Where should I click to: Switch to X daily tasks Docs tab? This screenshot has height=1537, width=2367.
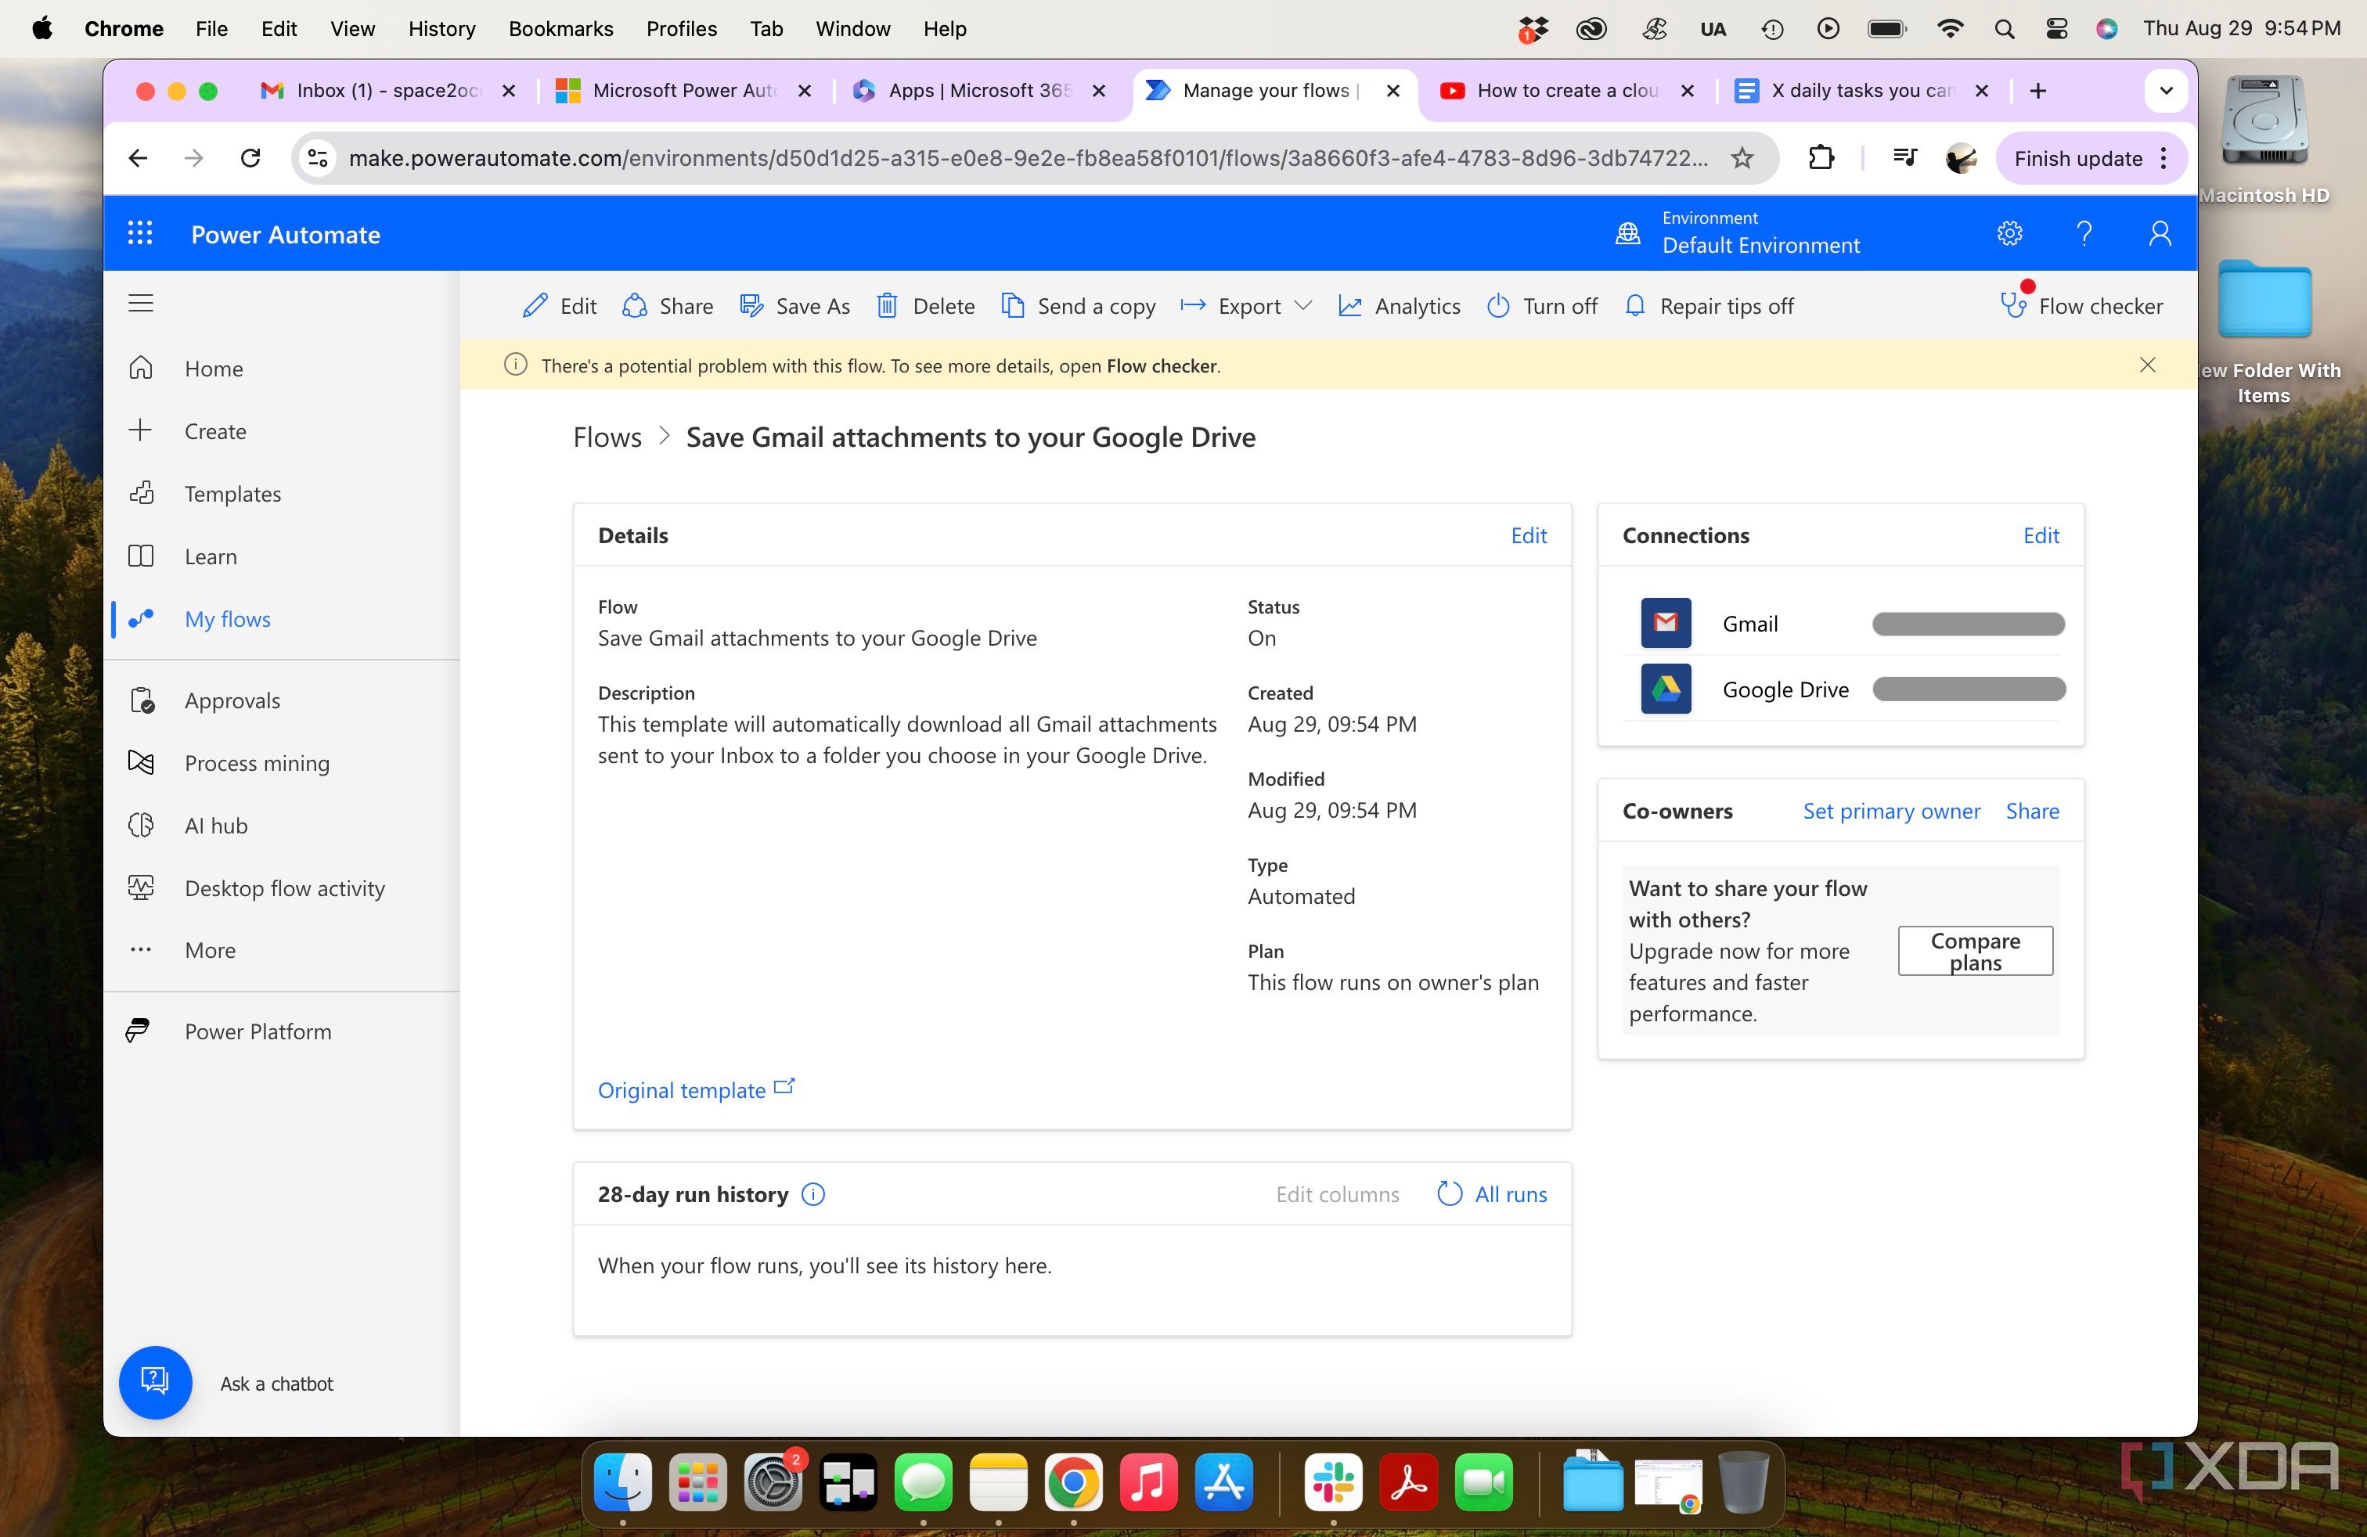tap(1863, 91)
